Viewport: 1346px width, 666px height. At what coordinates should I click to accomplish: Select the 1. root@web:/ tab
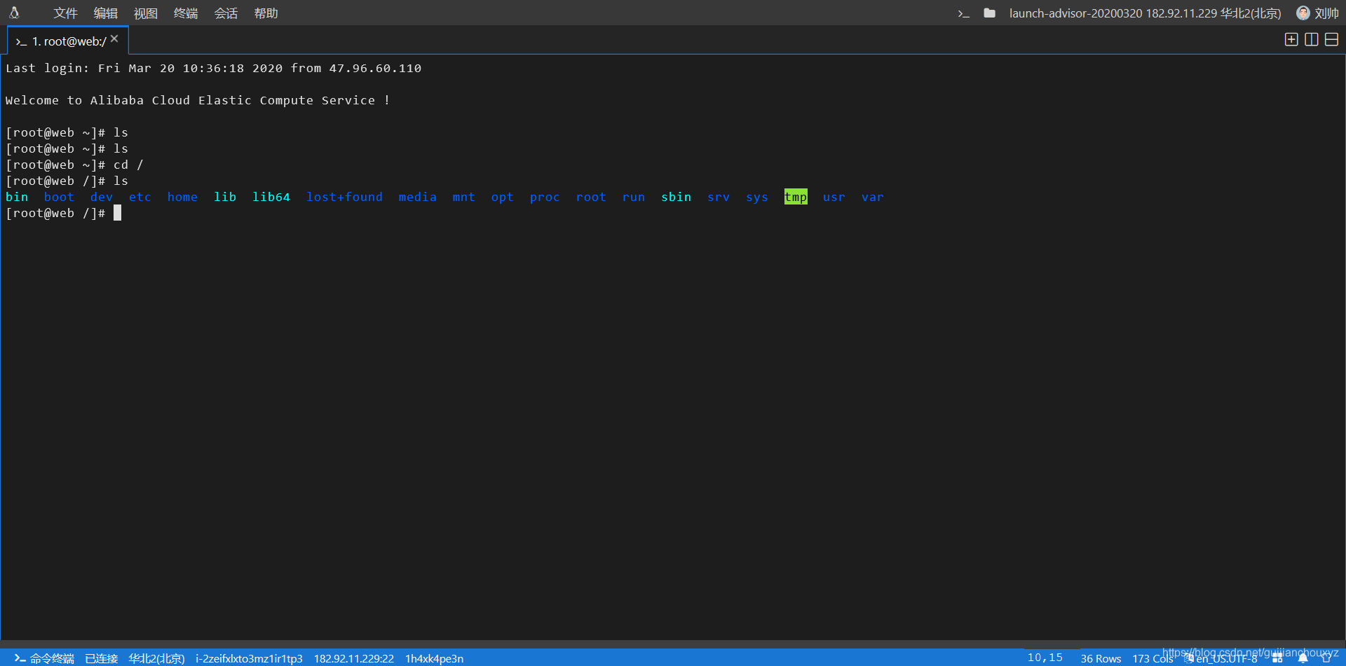coord(68,41)
